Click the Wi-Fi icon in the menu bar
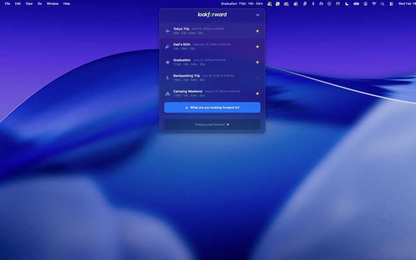This screenshot has height=260, width=416. (x=373, y=3)
